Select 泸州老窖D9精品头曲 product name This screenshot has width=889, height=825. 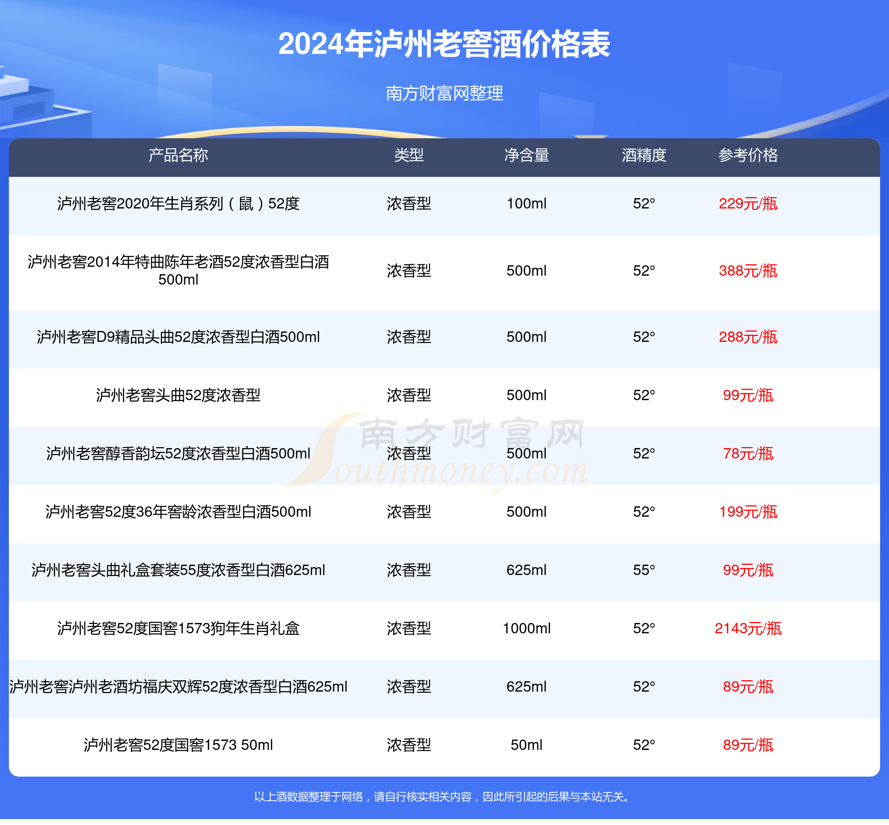click(178, 337)
